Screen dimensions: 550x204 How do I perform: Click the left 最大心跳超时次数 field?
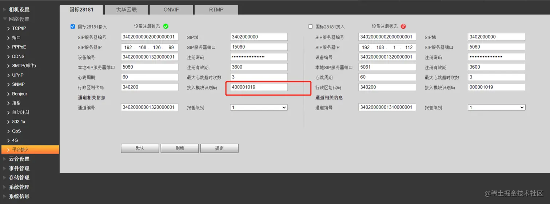coord(259,77)
